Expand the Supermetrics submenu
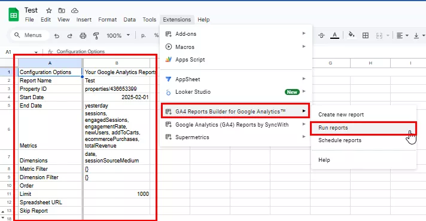The height and width of the screenshot is (221, 426). (236, 137)
